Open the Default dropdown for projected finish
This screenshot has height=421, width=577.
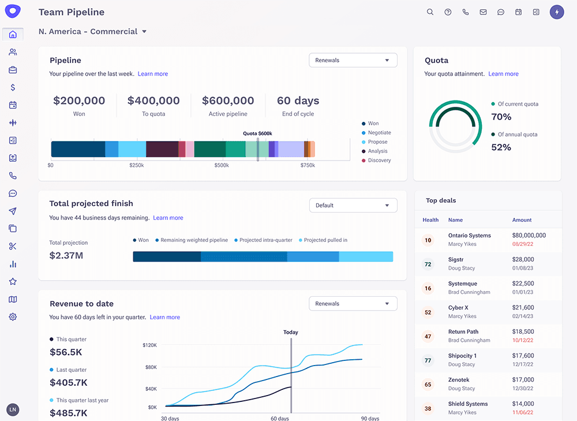click(x=353, y=205)
